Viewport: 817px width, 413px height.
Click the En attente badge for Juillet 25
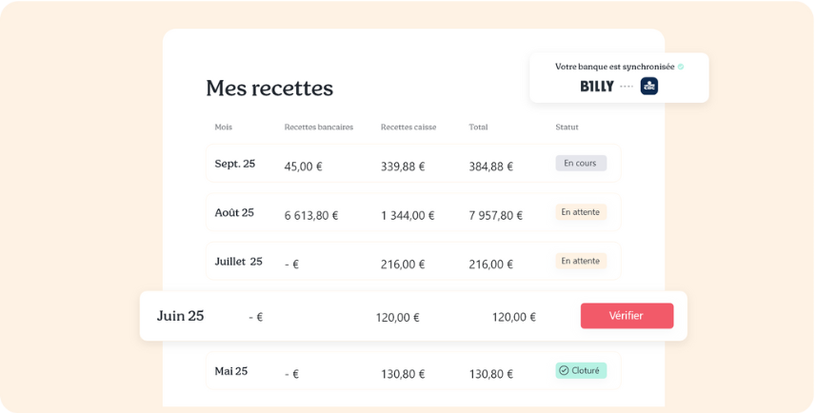(580, 261)
